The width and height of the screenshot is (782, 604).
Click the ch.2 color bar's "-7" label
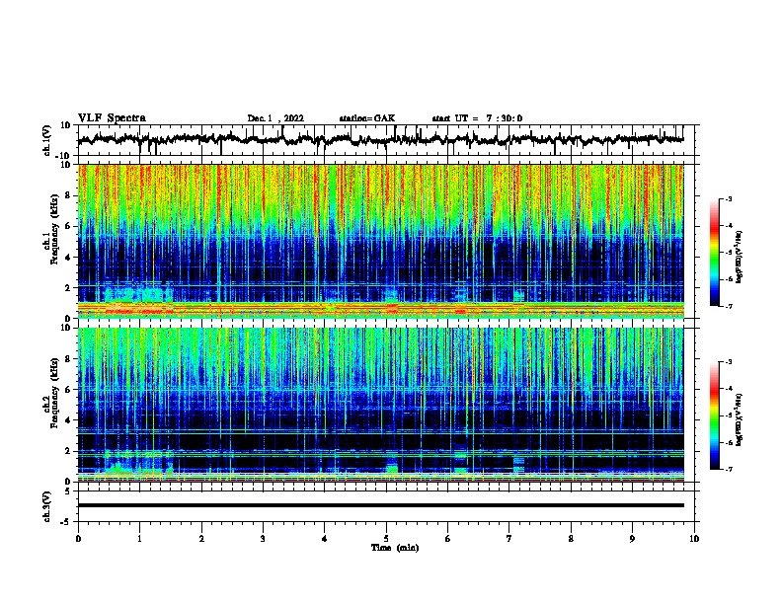pyautogui.click(x=729, y=470)
